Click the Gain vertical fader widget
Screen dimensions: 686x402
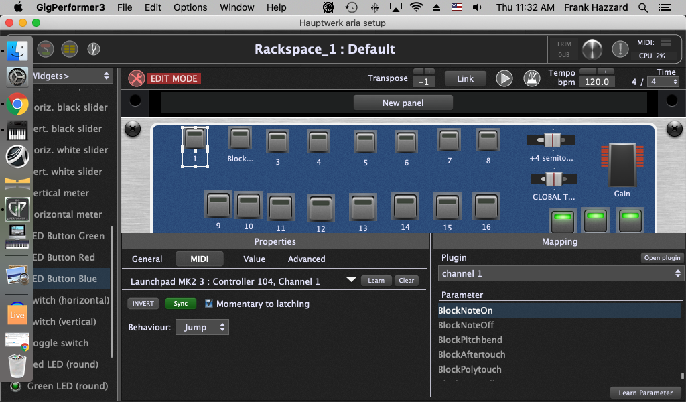tap(622, 165)
